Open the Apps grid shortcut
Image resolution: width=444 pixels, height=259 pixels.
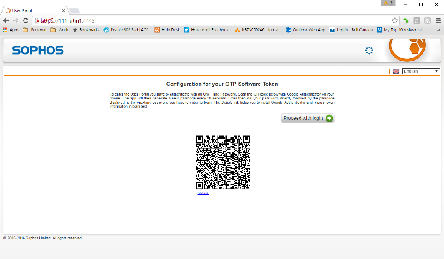11,30
